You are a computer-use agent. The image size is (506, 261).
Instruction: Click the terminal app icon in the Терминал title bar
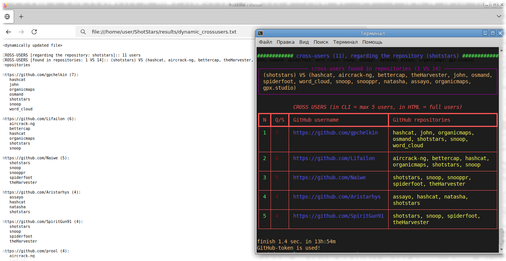click(260, 33)
